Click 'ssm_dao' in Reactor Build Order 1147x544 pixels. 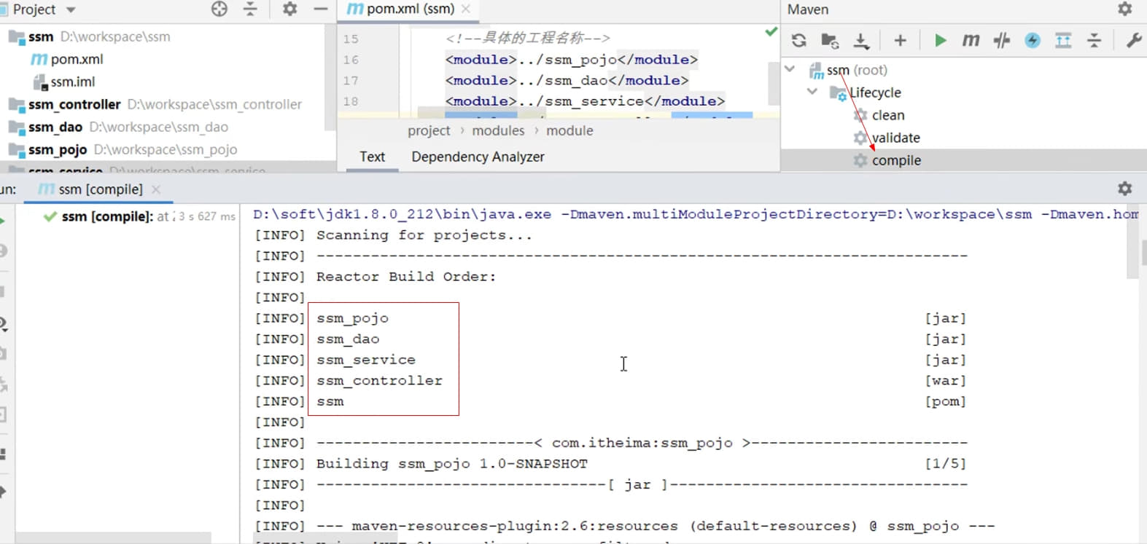pyautogui.click(x=348, y=339)
